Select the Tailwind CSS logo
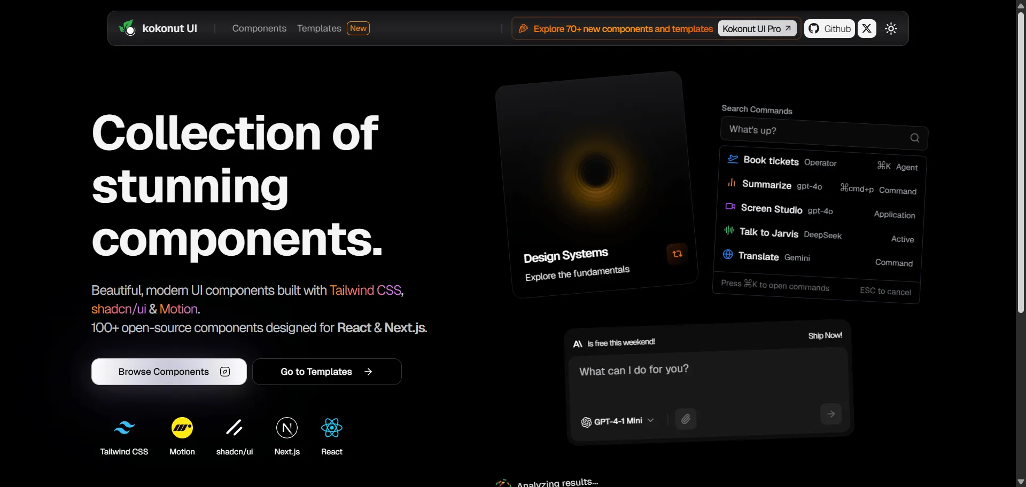This screenshot has height=487, width=1026. coord(125,427)
